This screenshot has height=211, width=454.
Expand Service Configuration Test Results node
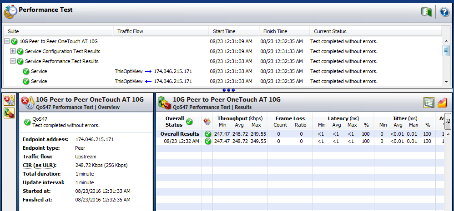pos(13,51)
